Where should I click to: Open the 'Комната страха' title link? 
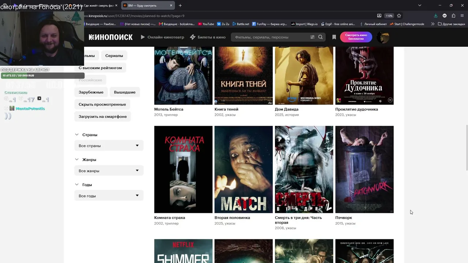pos(170,218)
